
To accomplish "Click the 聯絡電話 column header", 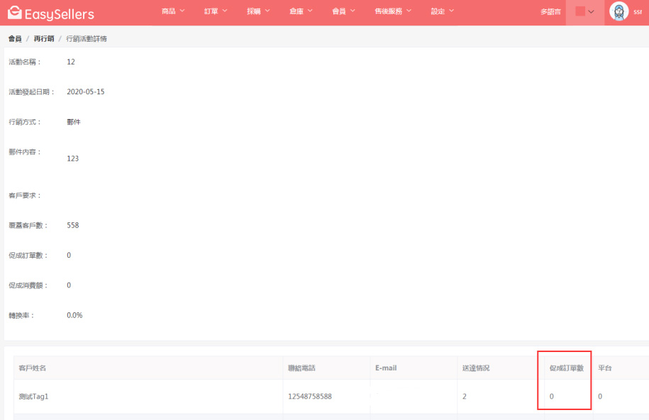I will (x=301, y=368).
